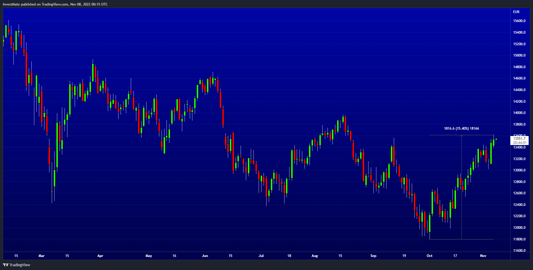Click the 11600.0 price axis label
The width and height of the screenshot is (533, 270).
[x=519, y=251]
